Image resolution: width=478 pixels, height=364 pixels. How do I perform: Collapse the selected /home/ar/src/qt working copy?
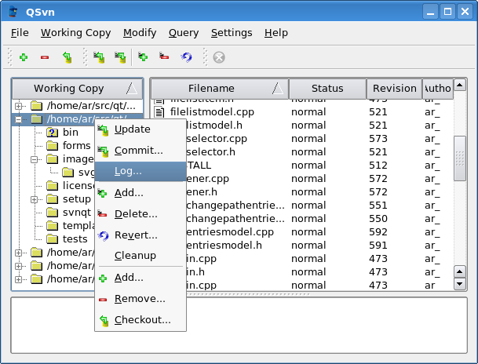coord(18,119)
